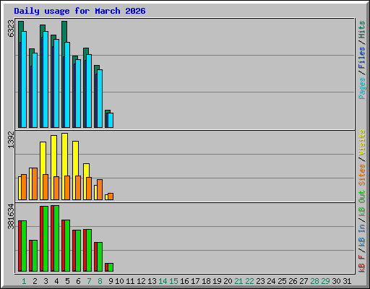Click the green kB Out bar for day 4
This screenshot has height=289, width=370.
point(56,238)
